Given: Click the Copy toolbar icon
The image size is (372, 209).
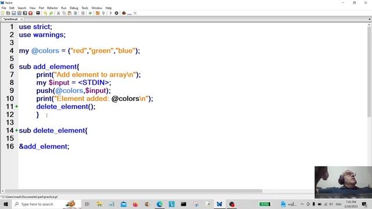Looking at the screenshot, I should 64,13.
